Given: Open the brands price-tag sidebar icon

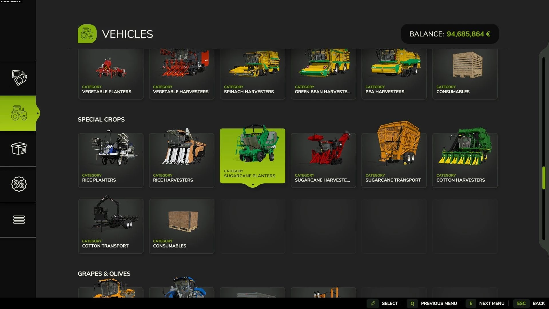Looking at the screenshot, I should click(x=19, y=78).
